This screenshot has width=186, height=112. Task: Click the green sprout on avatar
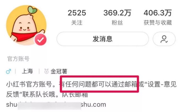coord(32,10)
